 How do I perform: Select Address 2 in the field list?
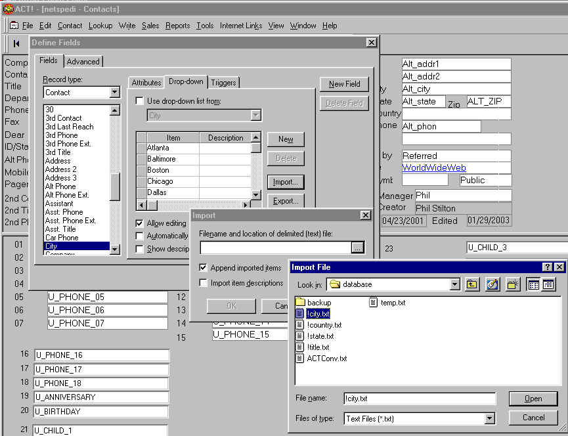coord(61,169)
